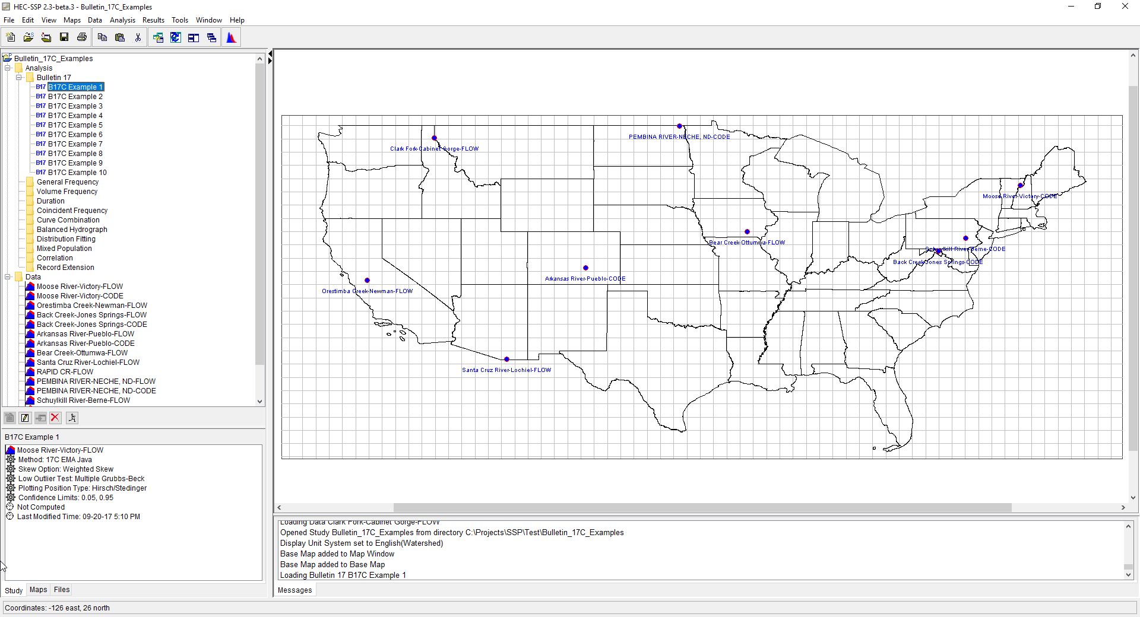Open the Maps menu
The height and width of the screenshot is (617, 1140).
[x=72, y=20]
